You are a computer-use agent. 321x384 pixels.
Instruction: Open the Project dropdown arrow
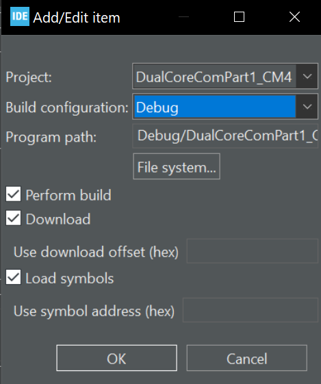click(307, 77)
